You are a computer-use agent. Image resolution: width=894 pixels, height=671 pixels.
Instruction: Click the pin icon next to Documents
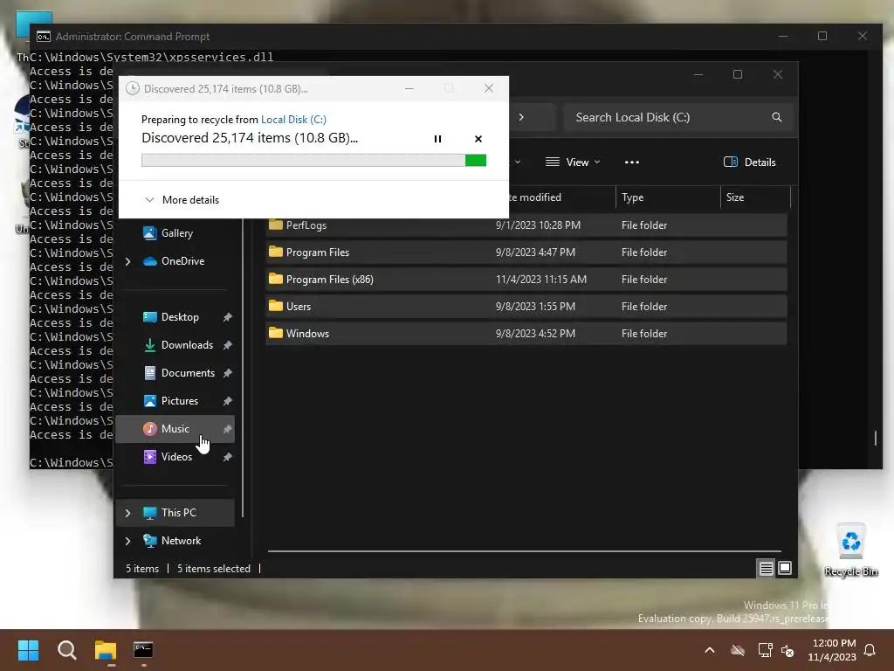(227, 373)
